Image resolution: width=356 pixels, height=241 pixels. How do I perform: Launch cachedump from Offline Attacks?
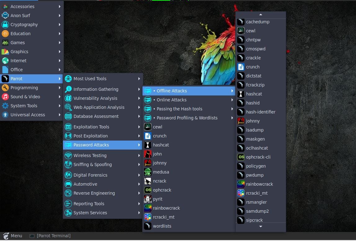(261, 22)
